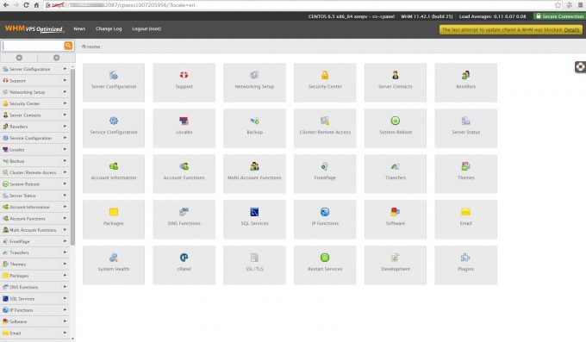
Task: Expand Resellers arrow in sidebar
Action: point(65,127)
